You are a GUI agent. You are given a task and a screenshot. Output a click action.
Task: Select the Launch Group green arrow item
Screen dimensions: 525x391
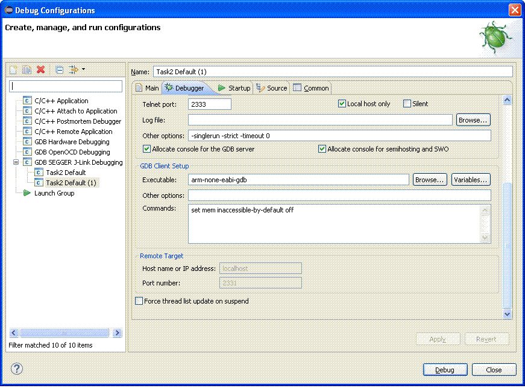pos(54,193)
